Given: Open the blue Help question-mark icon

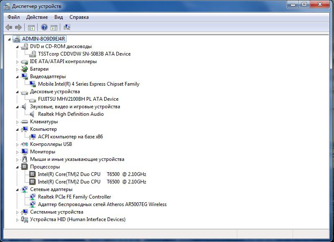Looking at the screenshot, I should (x=44, y=27).
